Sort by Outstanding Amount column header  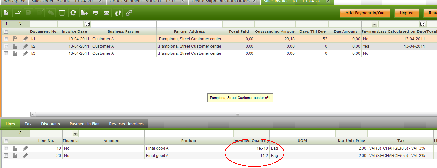point(275,31)
